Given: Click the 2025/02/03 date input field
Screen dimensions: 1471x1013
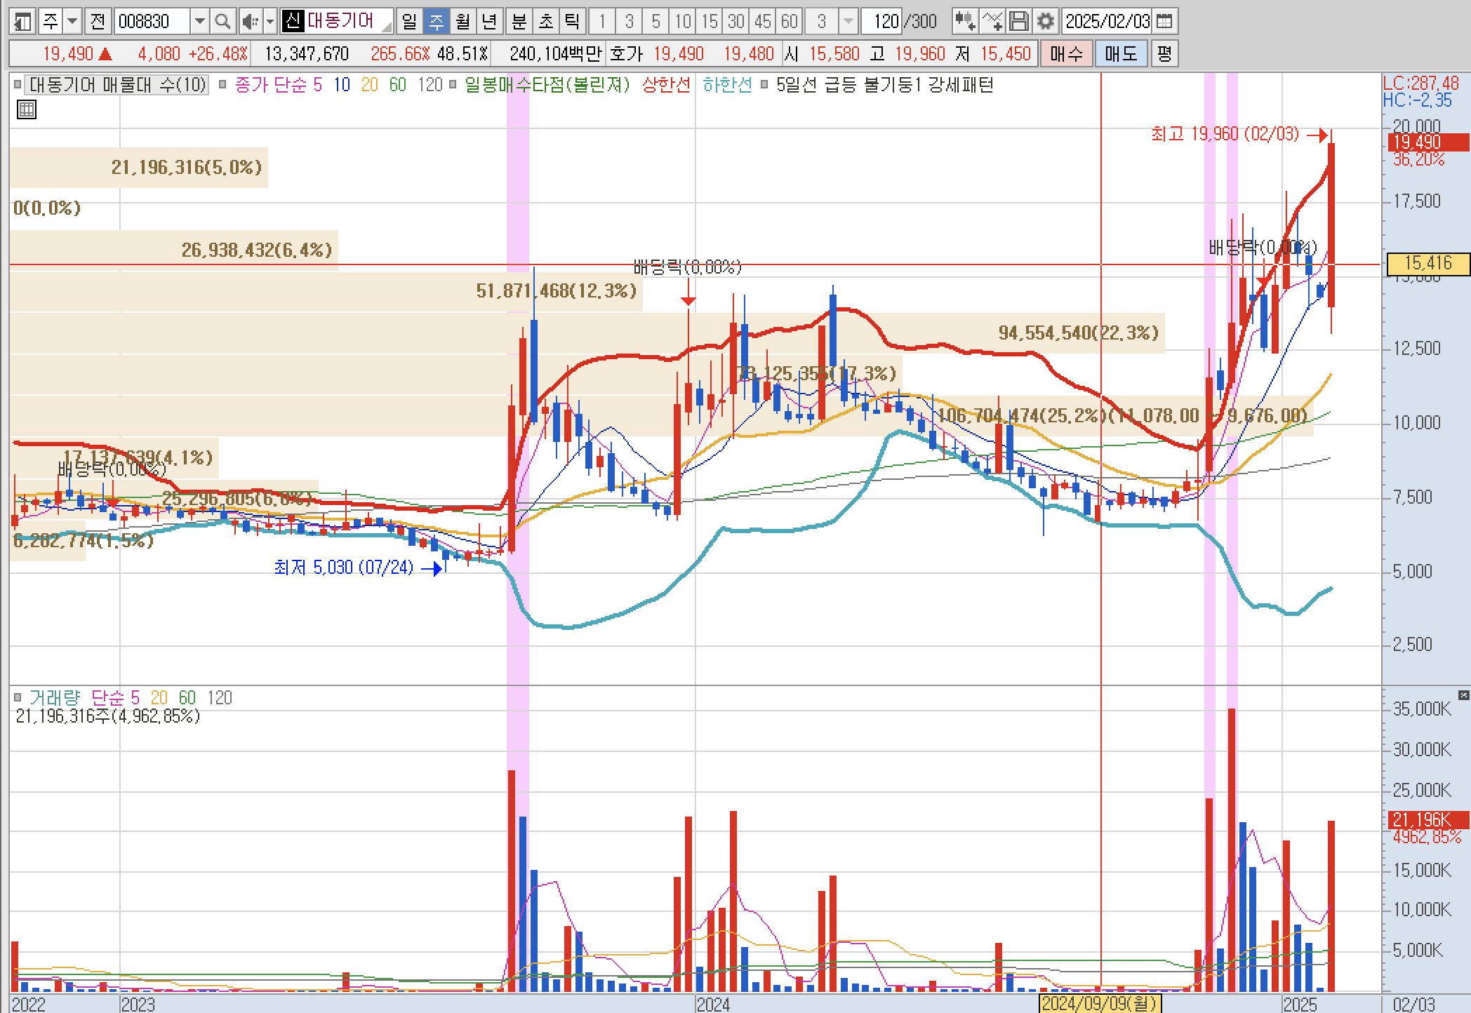Looking at the screenshot, I should tap(1107, 22).
